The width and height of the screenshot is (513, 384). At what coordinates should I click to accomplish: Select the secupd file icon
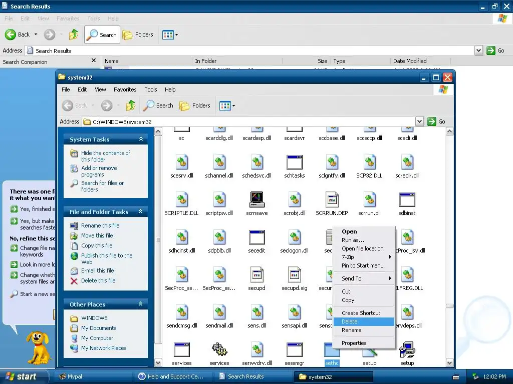coord(257,274)
